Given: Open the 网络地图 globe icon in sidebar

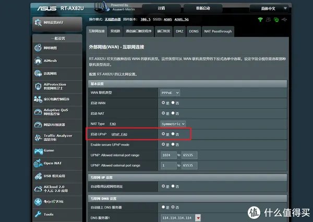Looking at the screenshot, I should [38, 48].
